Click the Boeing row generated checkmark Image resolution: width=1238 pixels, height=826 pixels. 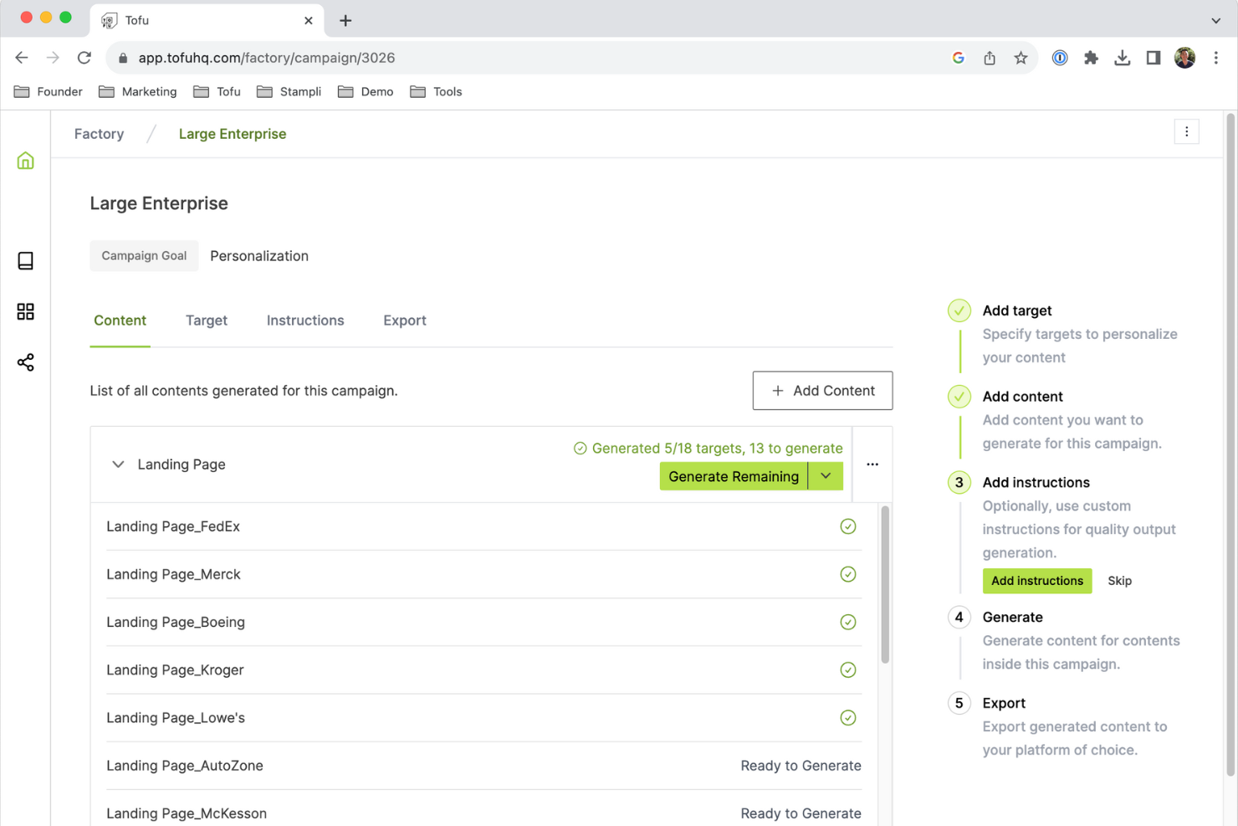(x=848, y=622)
